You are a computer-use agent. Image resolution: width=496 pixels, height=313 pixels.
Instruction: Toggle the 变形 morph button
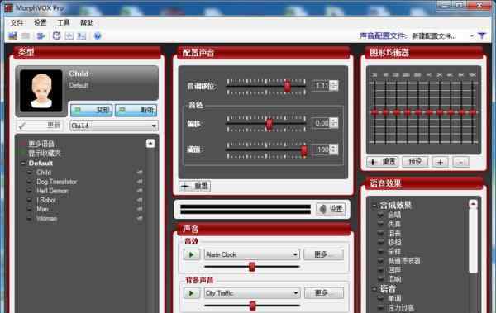(92, 110)
